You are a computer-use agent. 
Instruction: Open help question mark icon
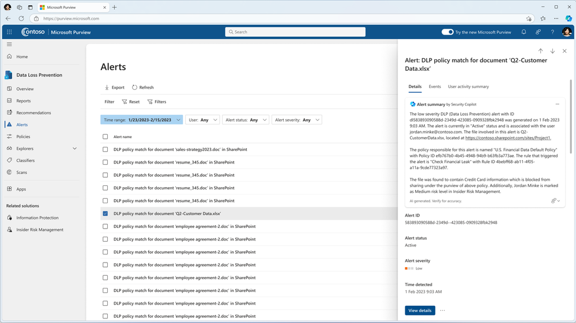[552, 32]
